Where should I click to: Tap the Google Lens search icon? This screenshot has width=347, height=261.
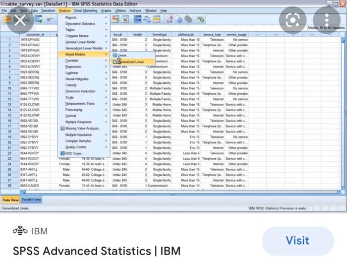pos(292,20)
